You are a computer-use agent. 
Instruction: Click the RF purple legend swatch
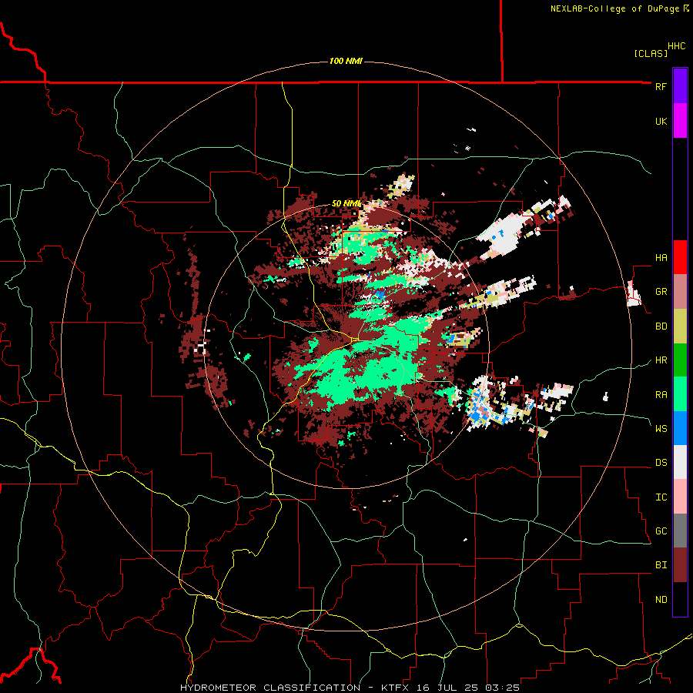pos(680,86)
